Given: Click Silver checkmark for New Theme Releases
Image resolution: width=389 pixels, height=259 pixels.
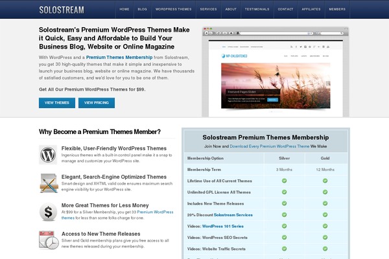Looking at the screenshot, I should click(x=285, y=203).
